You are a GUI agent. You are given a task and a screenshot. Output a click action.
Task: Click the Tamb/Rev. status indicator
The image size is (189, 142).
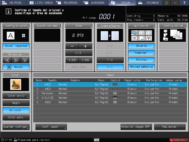[179, 140]
